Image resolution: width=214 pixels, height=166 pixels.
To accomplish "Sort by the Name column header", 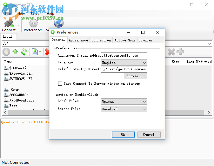I will 8,62.
